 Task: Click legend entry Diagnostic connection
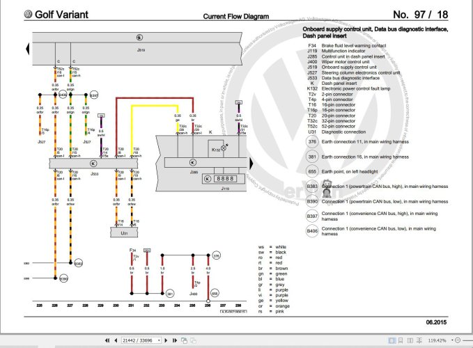coord(343,132)
